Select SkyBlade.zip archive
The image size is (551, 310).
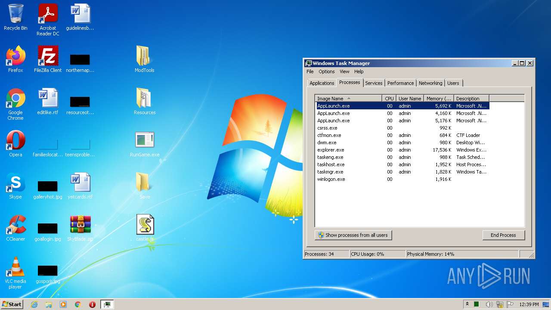(x=80, y=228)
